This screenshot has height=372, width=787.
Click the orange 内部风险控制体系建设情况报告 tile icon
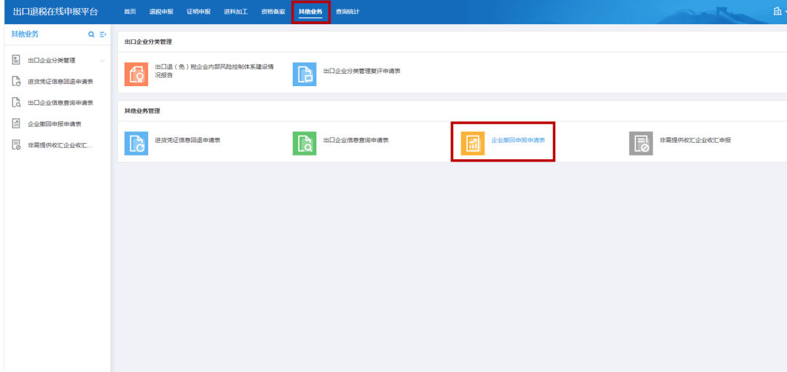click(136, 74)
